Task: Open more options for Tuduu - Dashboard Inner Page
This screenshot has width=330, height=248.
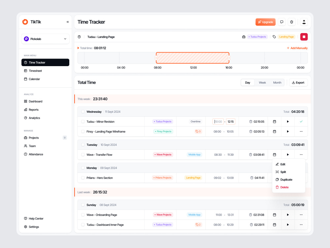Action: tap(301, 225)
